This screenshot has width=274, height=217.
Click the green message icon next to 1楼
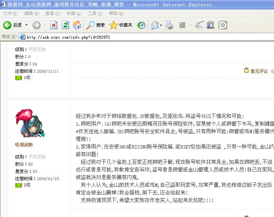point(19,78)
